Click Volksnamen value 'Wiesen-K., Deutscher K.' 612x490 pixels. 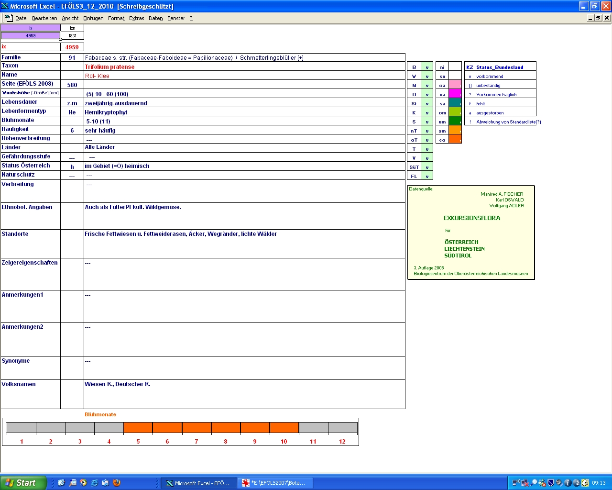(x=118, y=384)
